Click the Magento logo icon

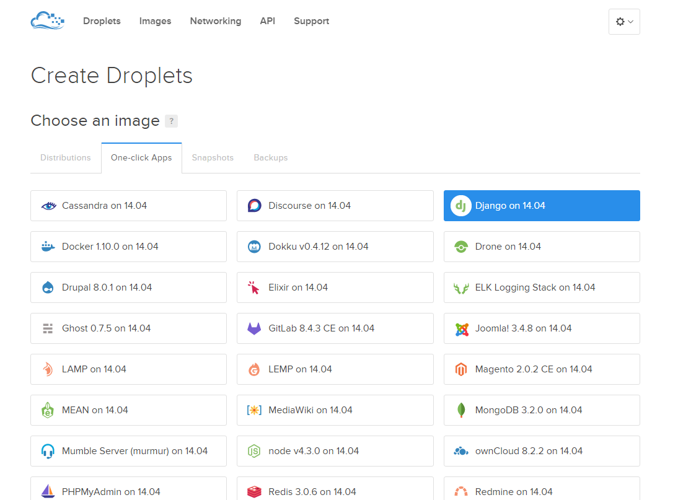coord(461,370)
